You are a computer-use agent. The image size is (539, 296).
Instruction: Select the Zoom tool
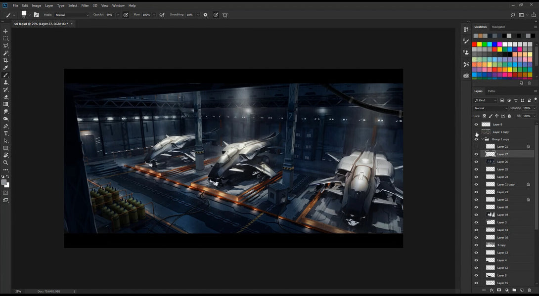(5, 163)
